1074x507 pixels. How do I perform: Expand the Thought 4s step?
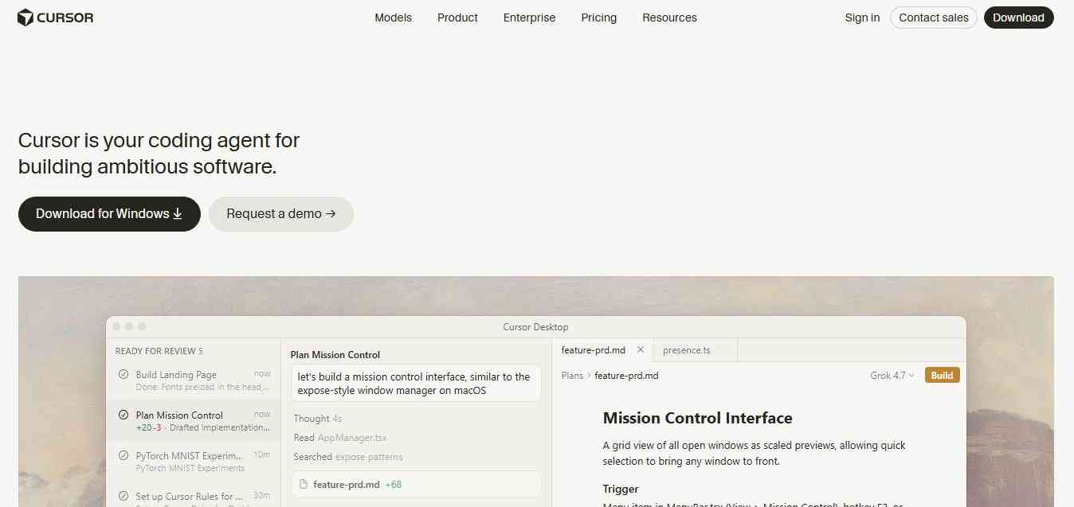[317, 419]
